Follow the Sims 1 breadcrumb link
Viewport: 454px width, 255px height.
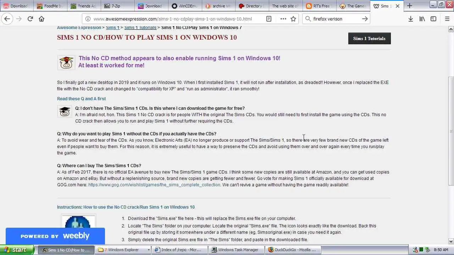[x=112, y=27]
